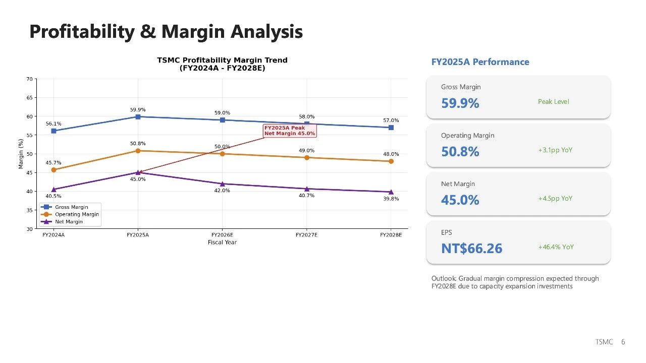Click the Operating Margin circle legend marker
Viewport: 646px width, 363px height.
click(x=47, y=214)
